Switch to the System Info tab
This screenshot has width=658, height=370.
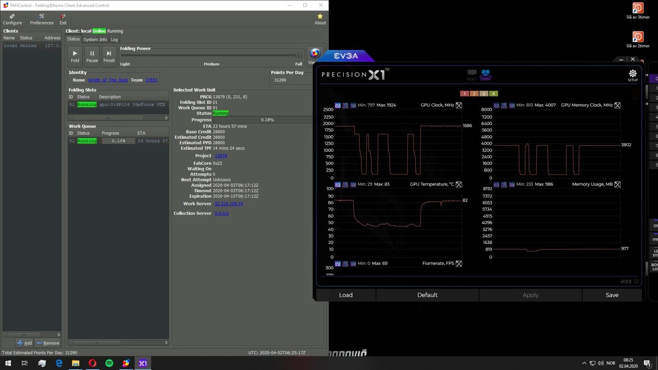click(95, 39)
